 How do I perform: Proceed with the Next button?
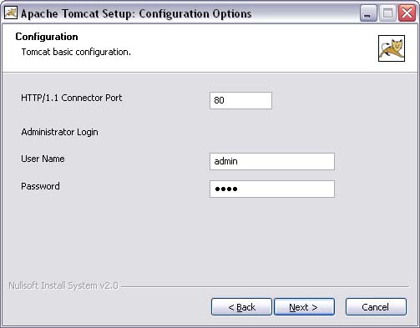click(x=304, y=307)
